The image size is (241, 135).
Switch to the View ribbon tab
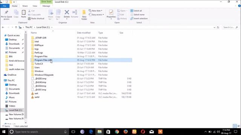point(35,6)
